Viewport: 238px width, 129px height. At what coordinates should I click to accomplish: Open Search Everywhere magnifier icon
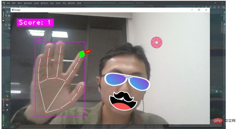click(224, 7)
